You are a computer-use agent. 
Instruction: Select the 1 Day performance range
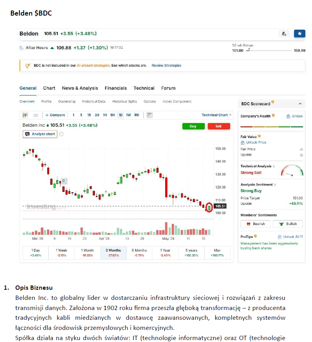[36, 253]
